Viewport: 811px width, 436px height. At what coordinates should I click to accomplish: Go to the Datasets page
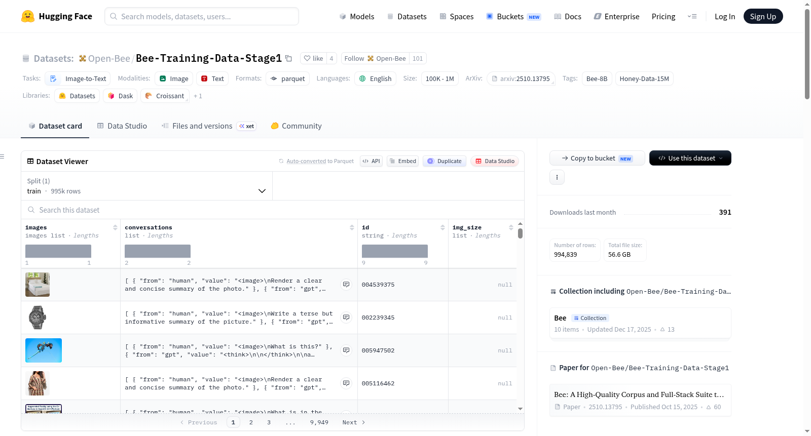click(407, 16)
